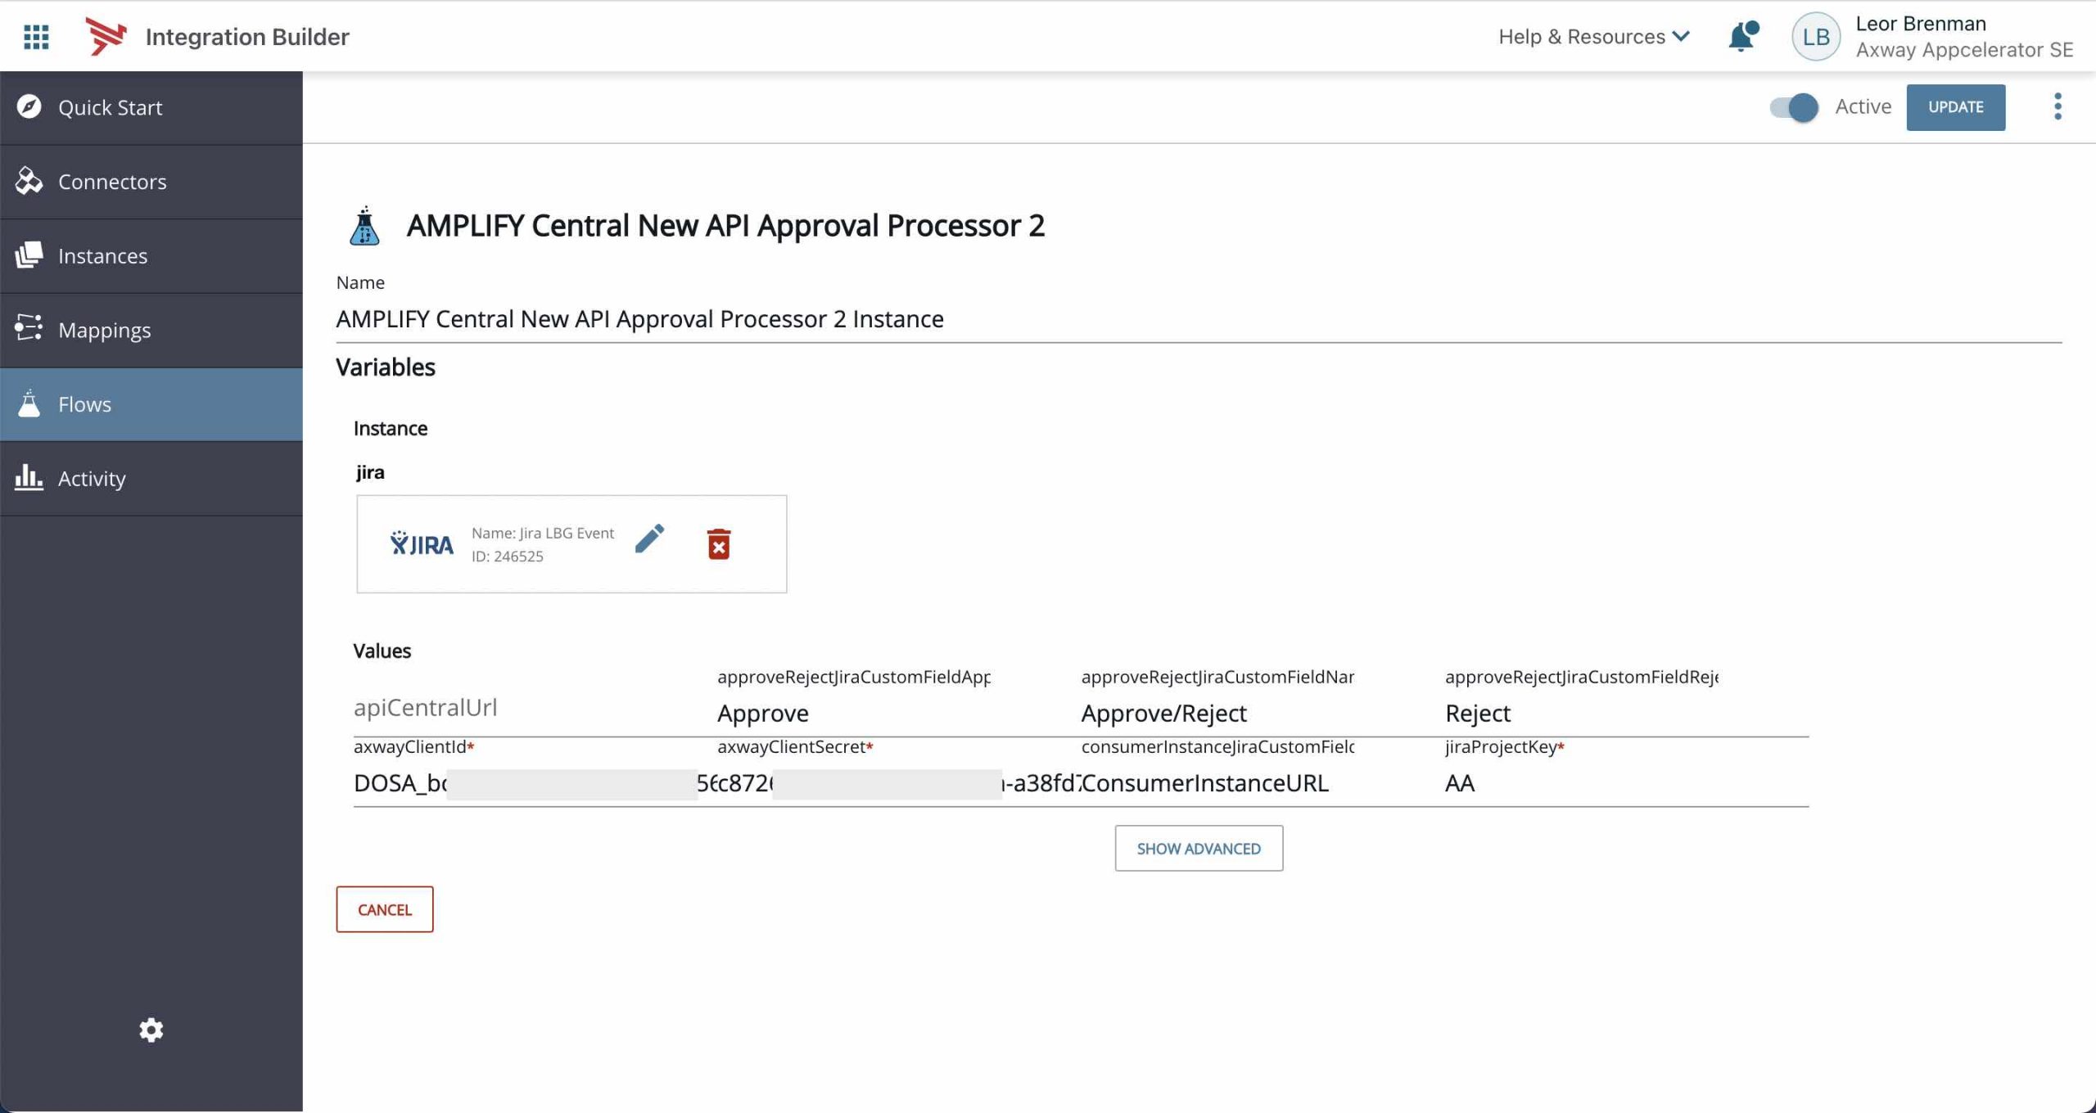Expand Help & Resources dropdown

coord(1593,37)
